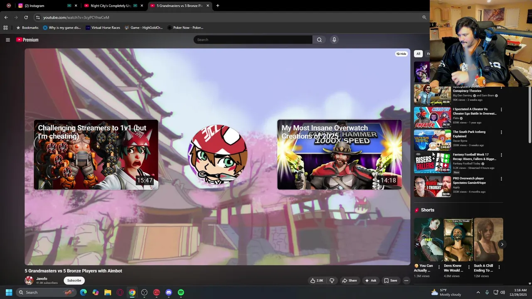Save the video to a playlist
The width and height of the screenshot is (532, 299).
tap(391, 281)
